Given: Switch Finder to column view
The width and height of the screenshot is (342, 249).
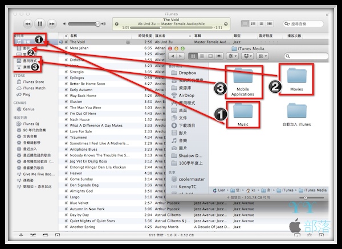Looking at the screenshot, I should 210,56.
